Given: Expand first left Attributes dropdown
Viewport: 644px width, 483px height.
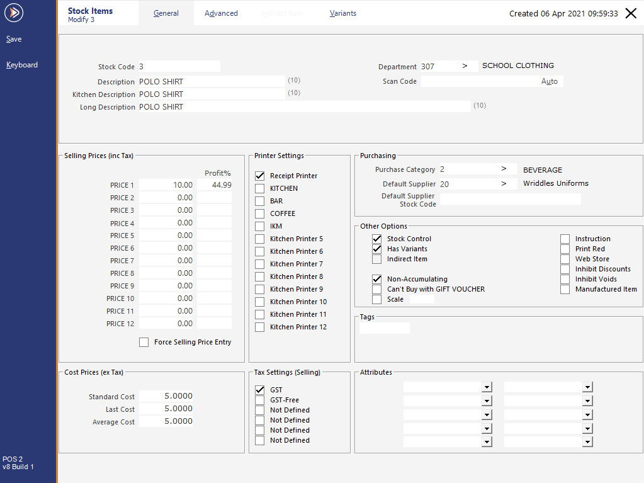Looking at the screenshot, I should (x=486, y=387).
